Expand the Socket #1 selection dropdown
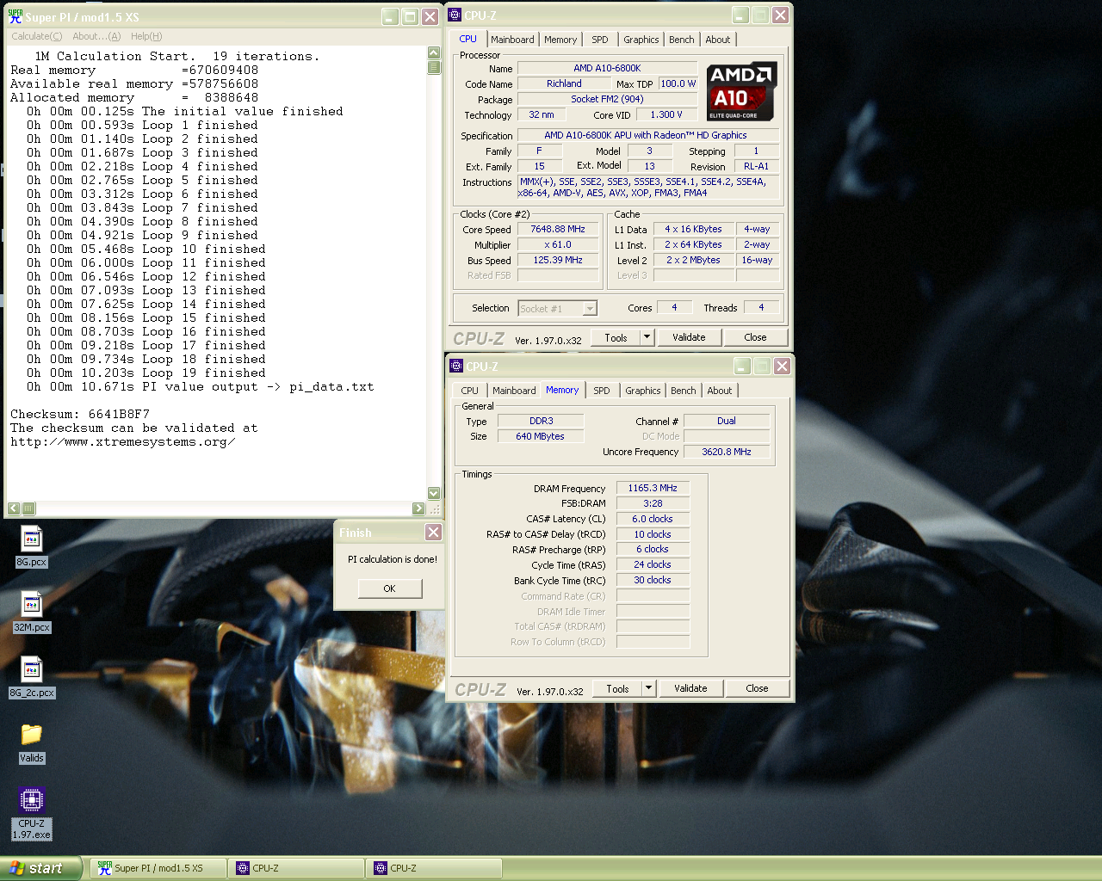Screen dimensions: 1102x881 pos(590,309)
